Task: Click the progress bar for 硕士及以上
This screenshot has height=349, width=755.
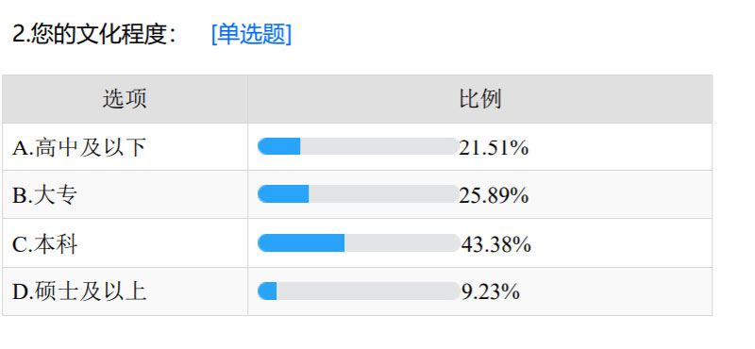Action: [x=360, y=291]
